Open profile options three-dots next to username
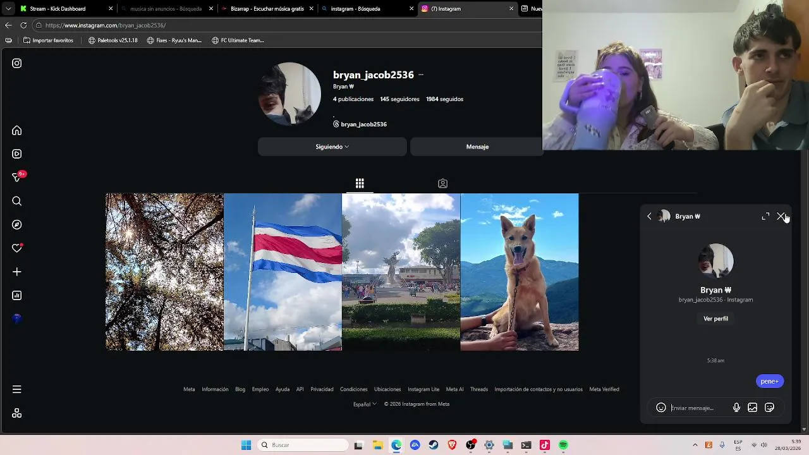This screenshot has height=455, width=809. (x=421, y=75)
